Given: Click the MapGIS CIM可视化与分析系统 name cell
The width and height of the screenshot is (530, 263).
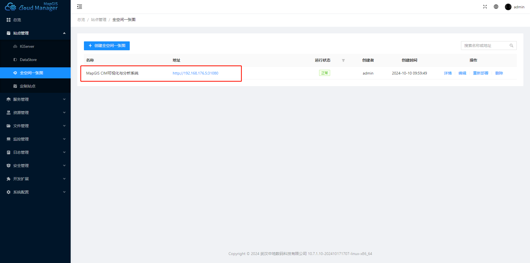Looking at the screenshot, I should (112, 73).
